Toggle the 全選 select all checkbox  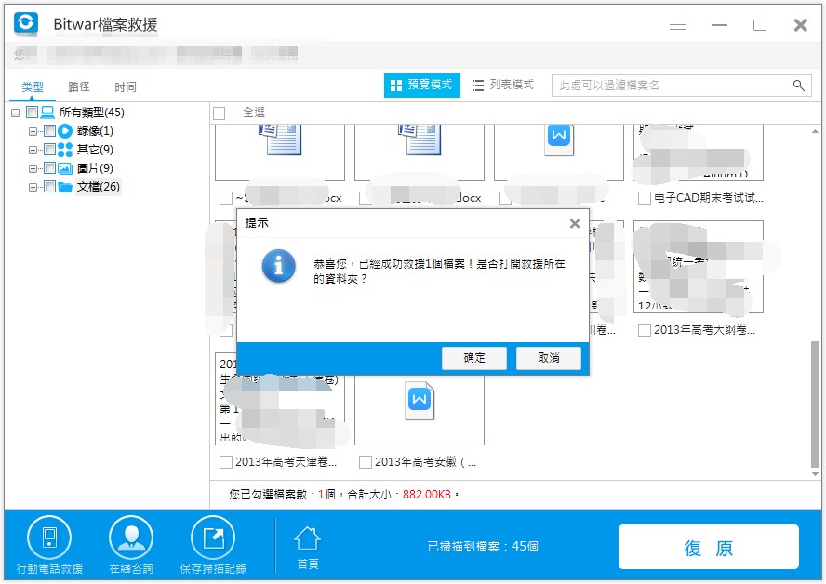tap(220, 113)
